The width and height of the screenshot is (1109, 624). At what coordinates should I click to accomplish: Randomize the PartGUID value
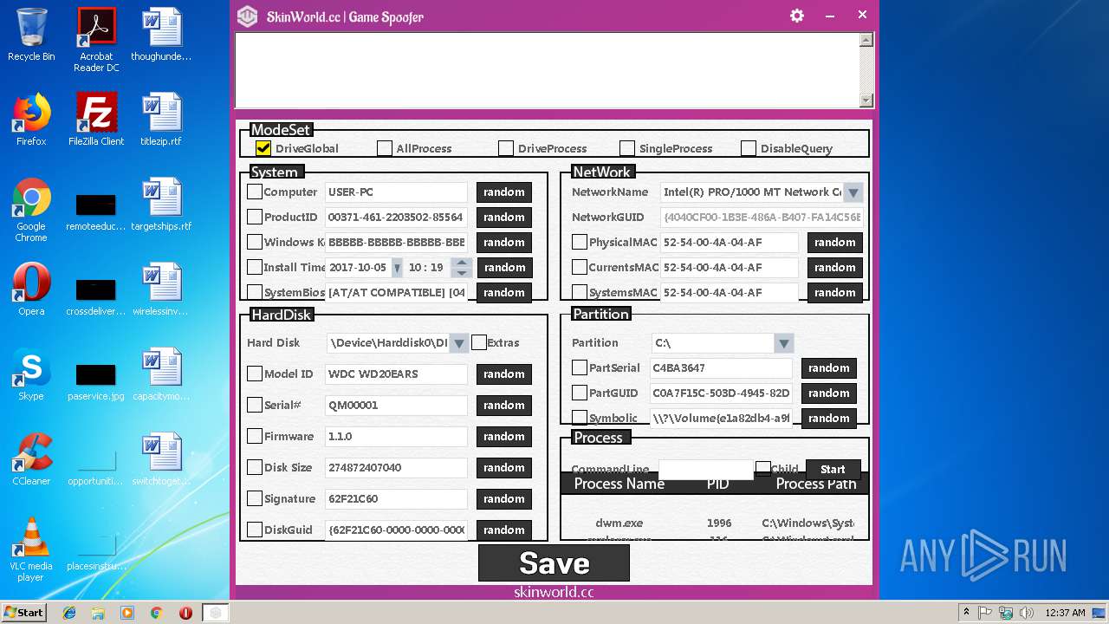(829, 393)
